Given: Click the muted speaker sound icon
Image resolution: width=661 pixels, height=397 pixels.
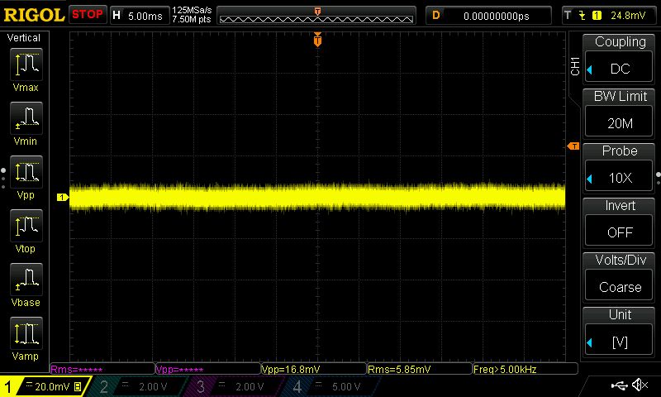Looking at the screenshot, I should (640, 385).
